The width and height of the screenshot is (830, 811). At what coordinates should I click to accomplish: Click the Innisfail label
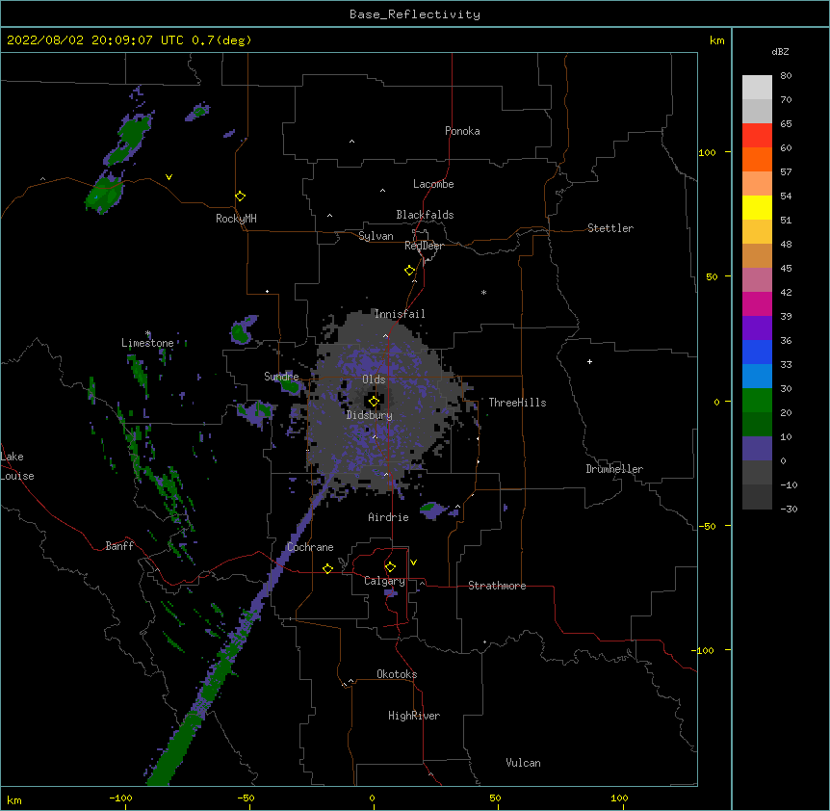point(400,314)
